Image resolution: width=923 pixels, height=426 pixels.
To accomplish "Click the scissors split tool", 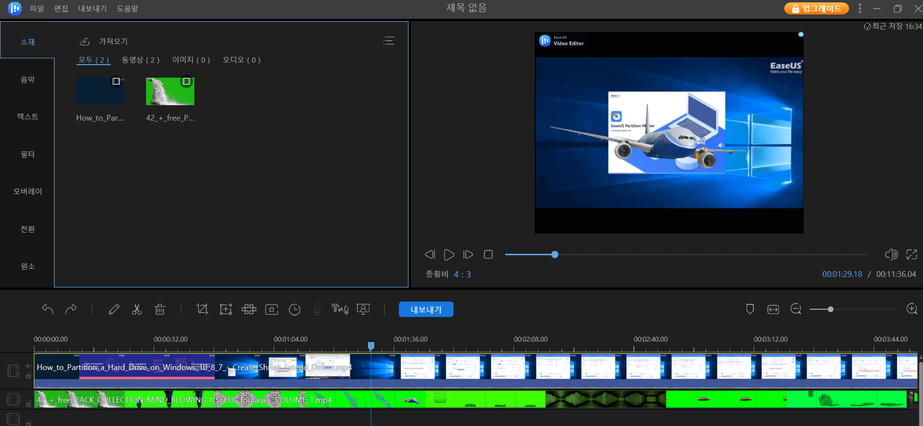I will 137,309.
